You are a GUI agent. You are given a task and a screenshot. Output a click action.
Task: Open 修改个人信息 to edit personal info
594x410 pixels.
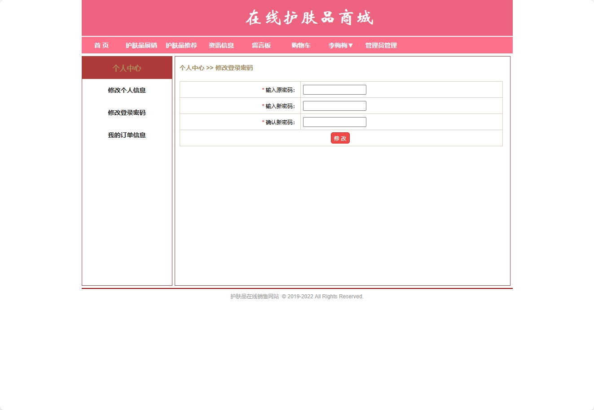pos(127,90)
